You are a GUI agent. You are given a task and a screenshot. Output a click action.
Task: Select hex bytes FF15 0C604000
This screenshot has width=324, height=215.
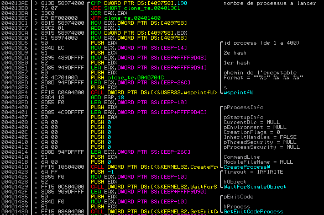pos(62,187)
